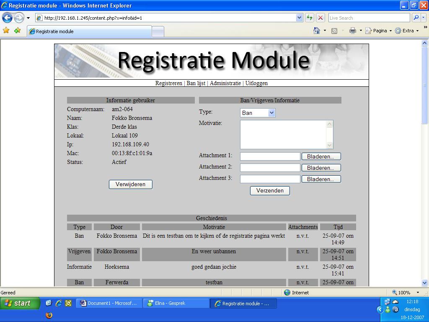Viewport: 429px width, 322px height.
Task: Open the Type dropdown showing Ban
Action: click(258, 113)
